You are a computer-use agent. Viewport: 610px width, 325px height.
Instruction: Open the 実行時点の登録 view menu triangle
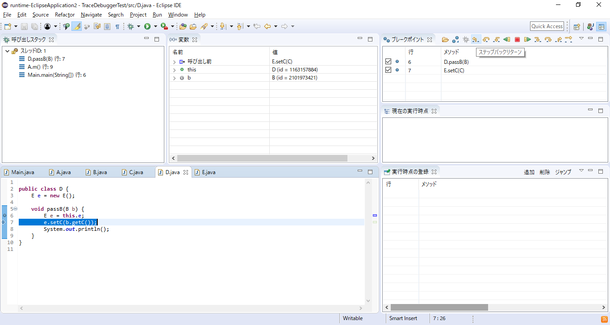pyautogui.click(x=581, y=171)
